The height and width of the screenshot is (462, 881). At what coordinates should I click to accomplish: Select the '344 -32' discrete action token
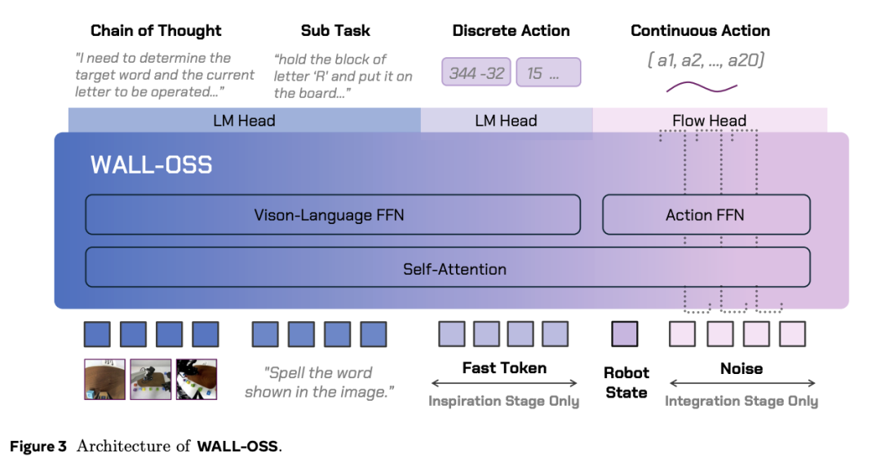pyautogui.click(x=476, y=73)
